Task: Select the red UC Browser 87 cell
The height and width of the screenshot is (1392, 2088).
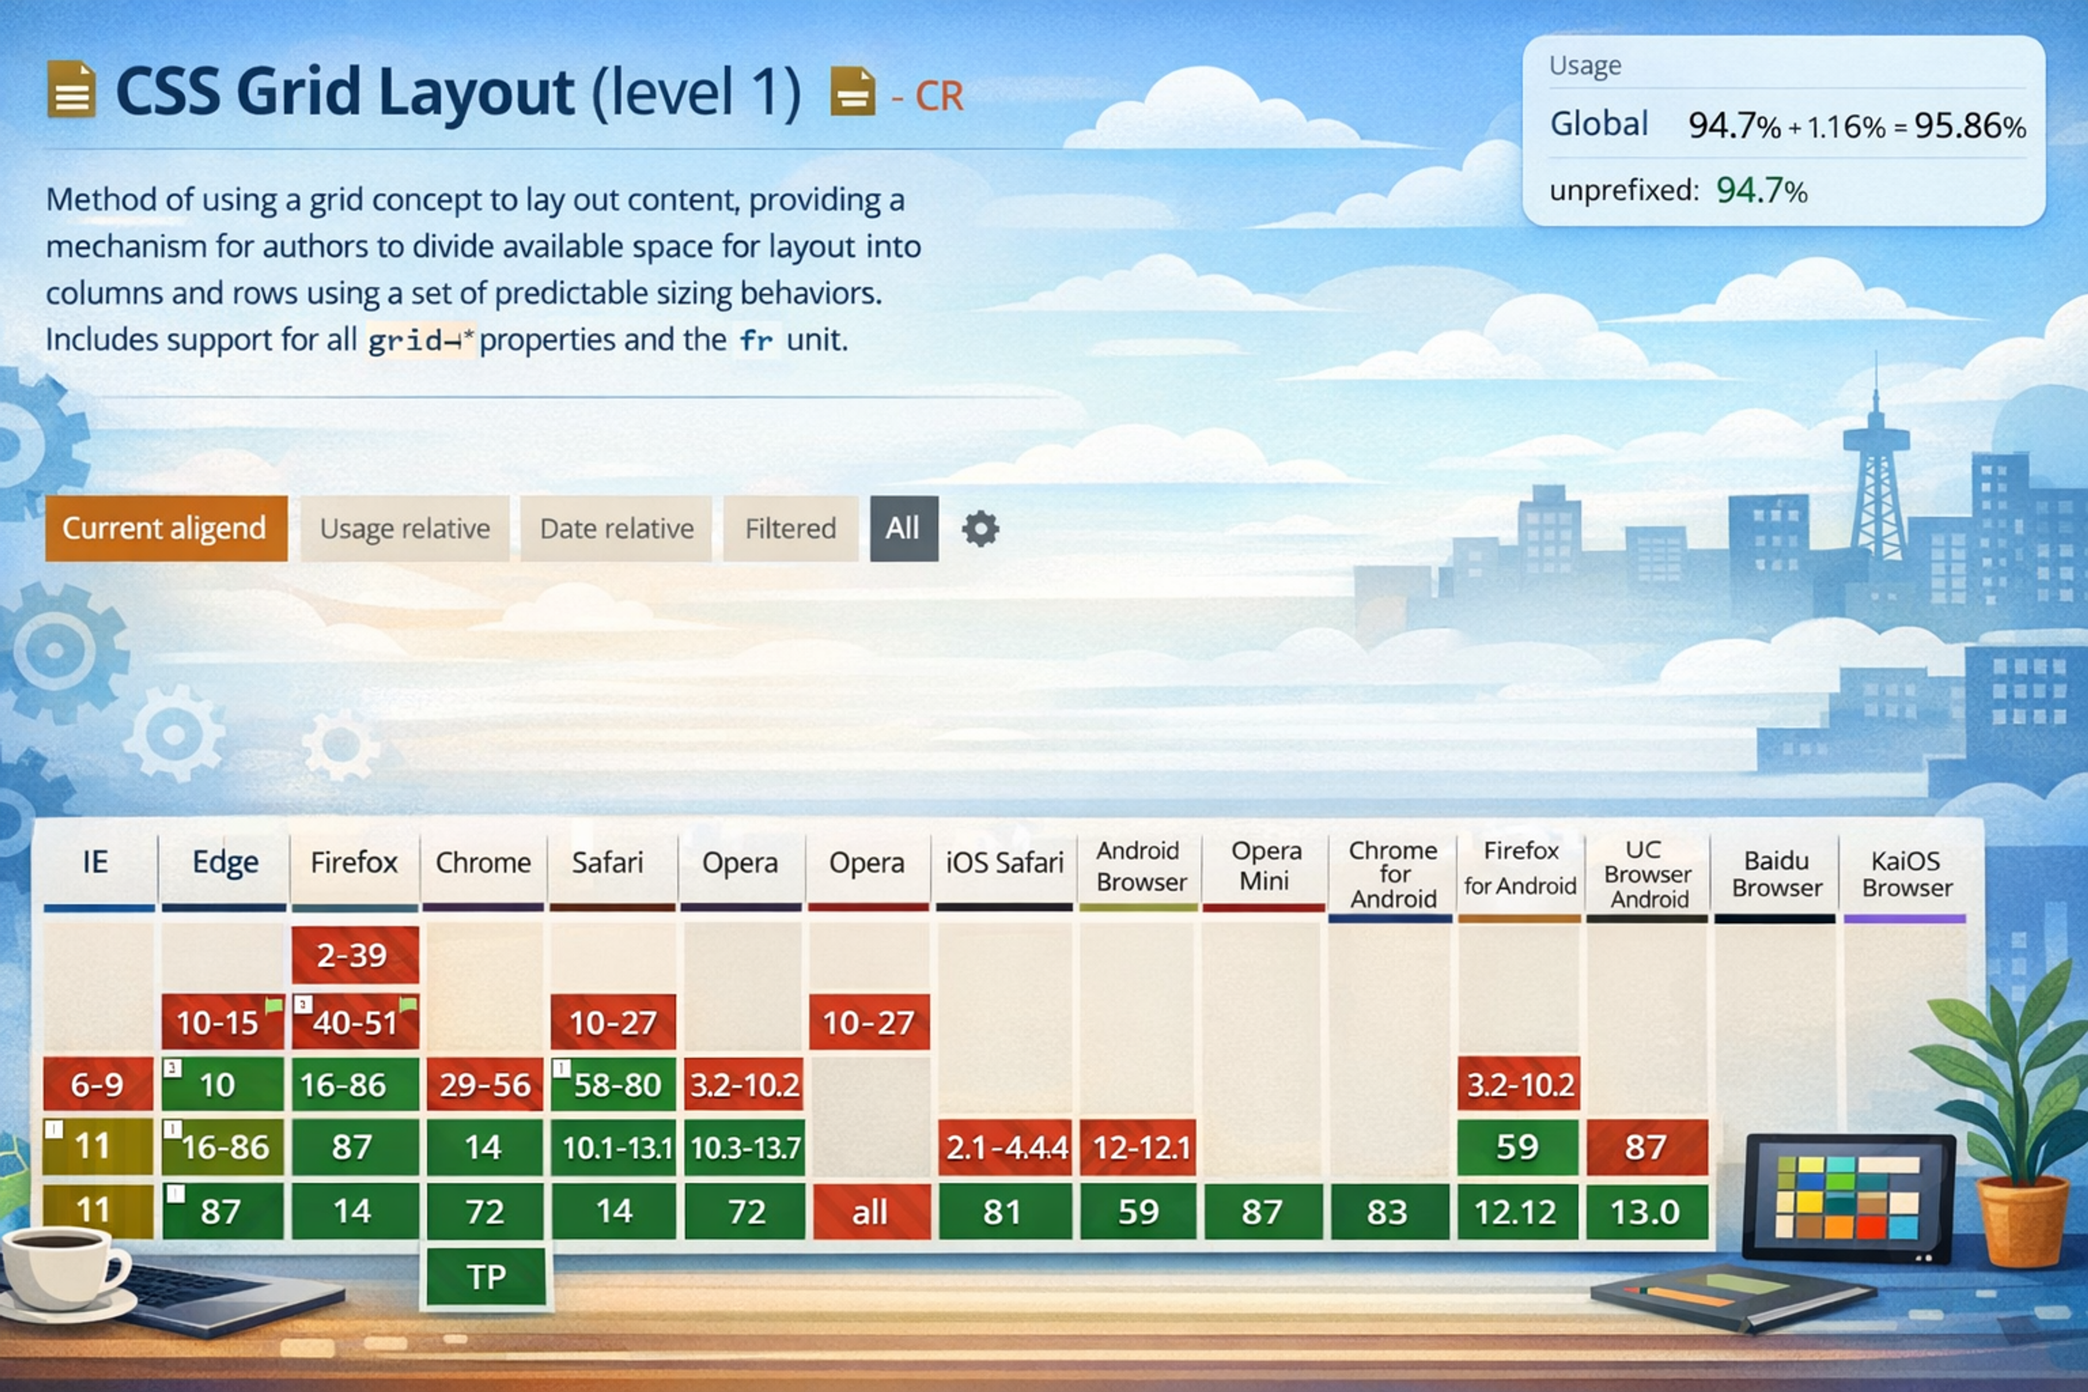Action: pyautogui.click(x=1647, y=1147)
